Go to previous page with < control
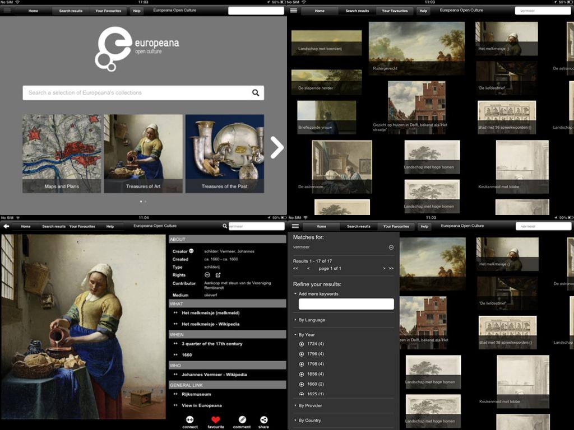 pyautogui.click(x=308, y=268)
